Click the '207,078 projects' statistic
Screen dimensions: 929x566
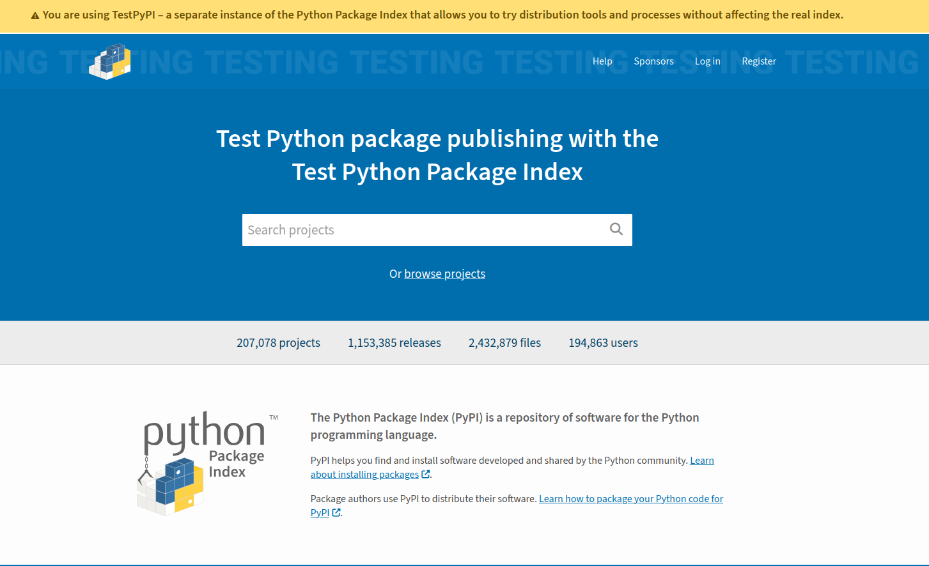(x=278, y=343)
